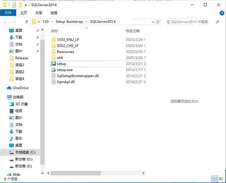Select the SqlSetupBootstrapper.dll file icon

(x=54, y=76)
